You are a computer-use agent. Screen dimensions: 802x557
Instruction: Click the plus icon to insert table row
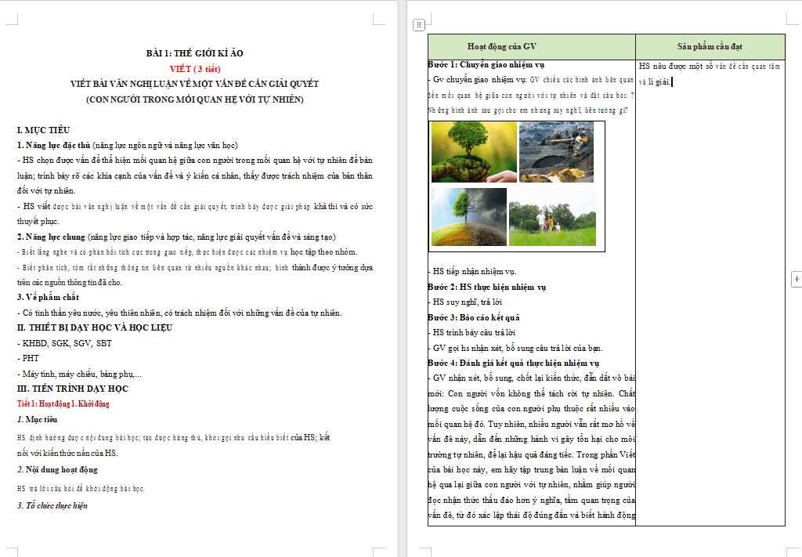coord(797,279)
